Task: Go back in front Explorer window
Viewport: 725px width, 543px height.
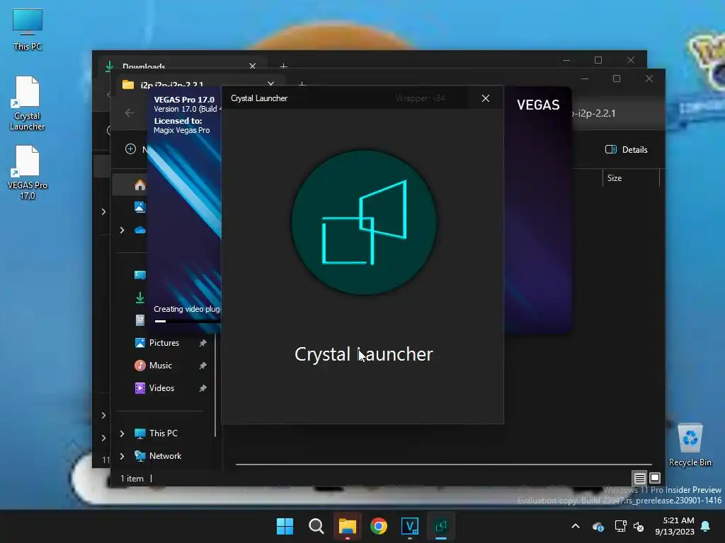Action: (x=129, y=112)
